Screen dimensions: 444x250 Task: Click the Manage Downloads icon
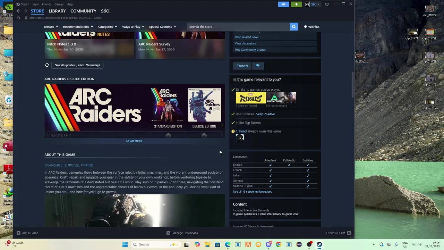tap(168, 233)
